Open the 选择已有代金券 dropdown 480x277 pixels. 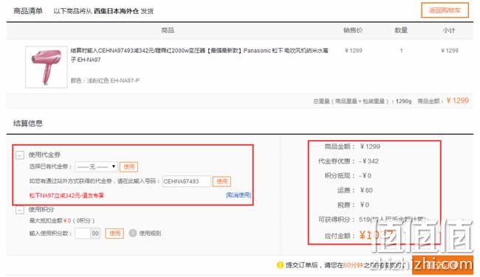[96, 166]
